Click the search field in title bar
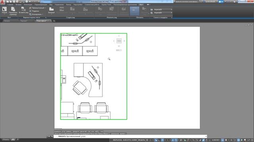Screen dimensions: 254x142 pos(187,2)
